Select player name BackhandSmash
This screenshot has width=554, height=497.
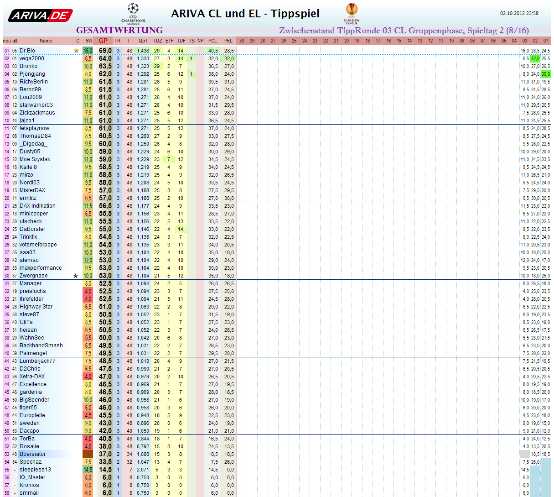[41, 345]
